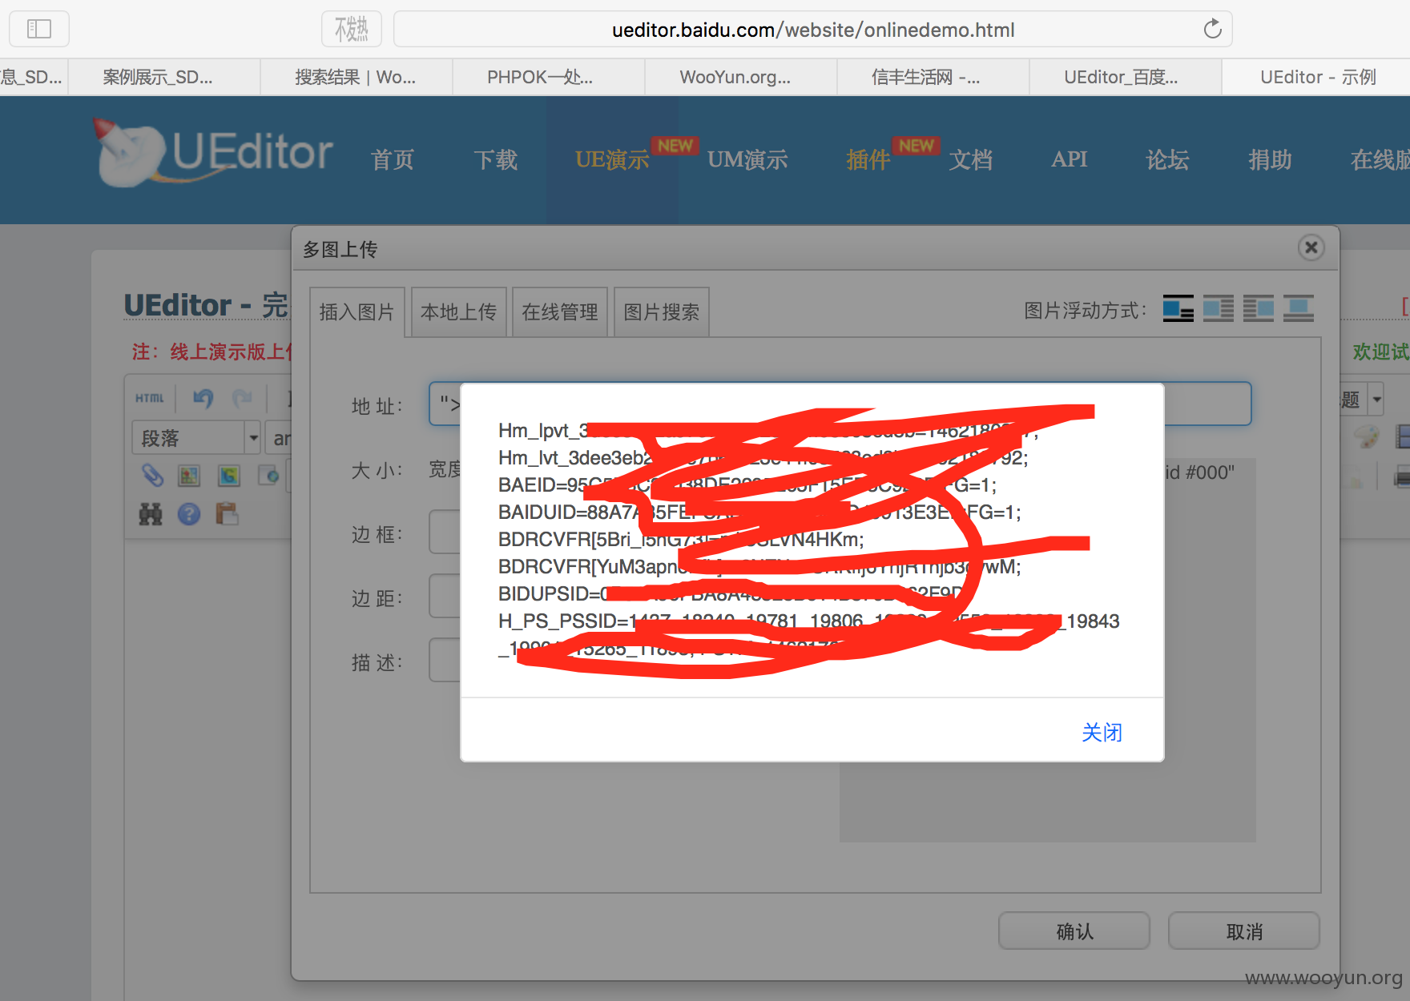Toggle HTML source mode in editor toolbar
Screen dimensions: 1410x1001
150,398
